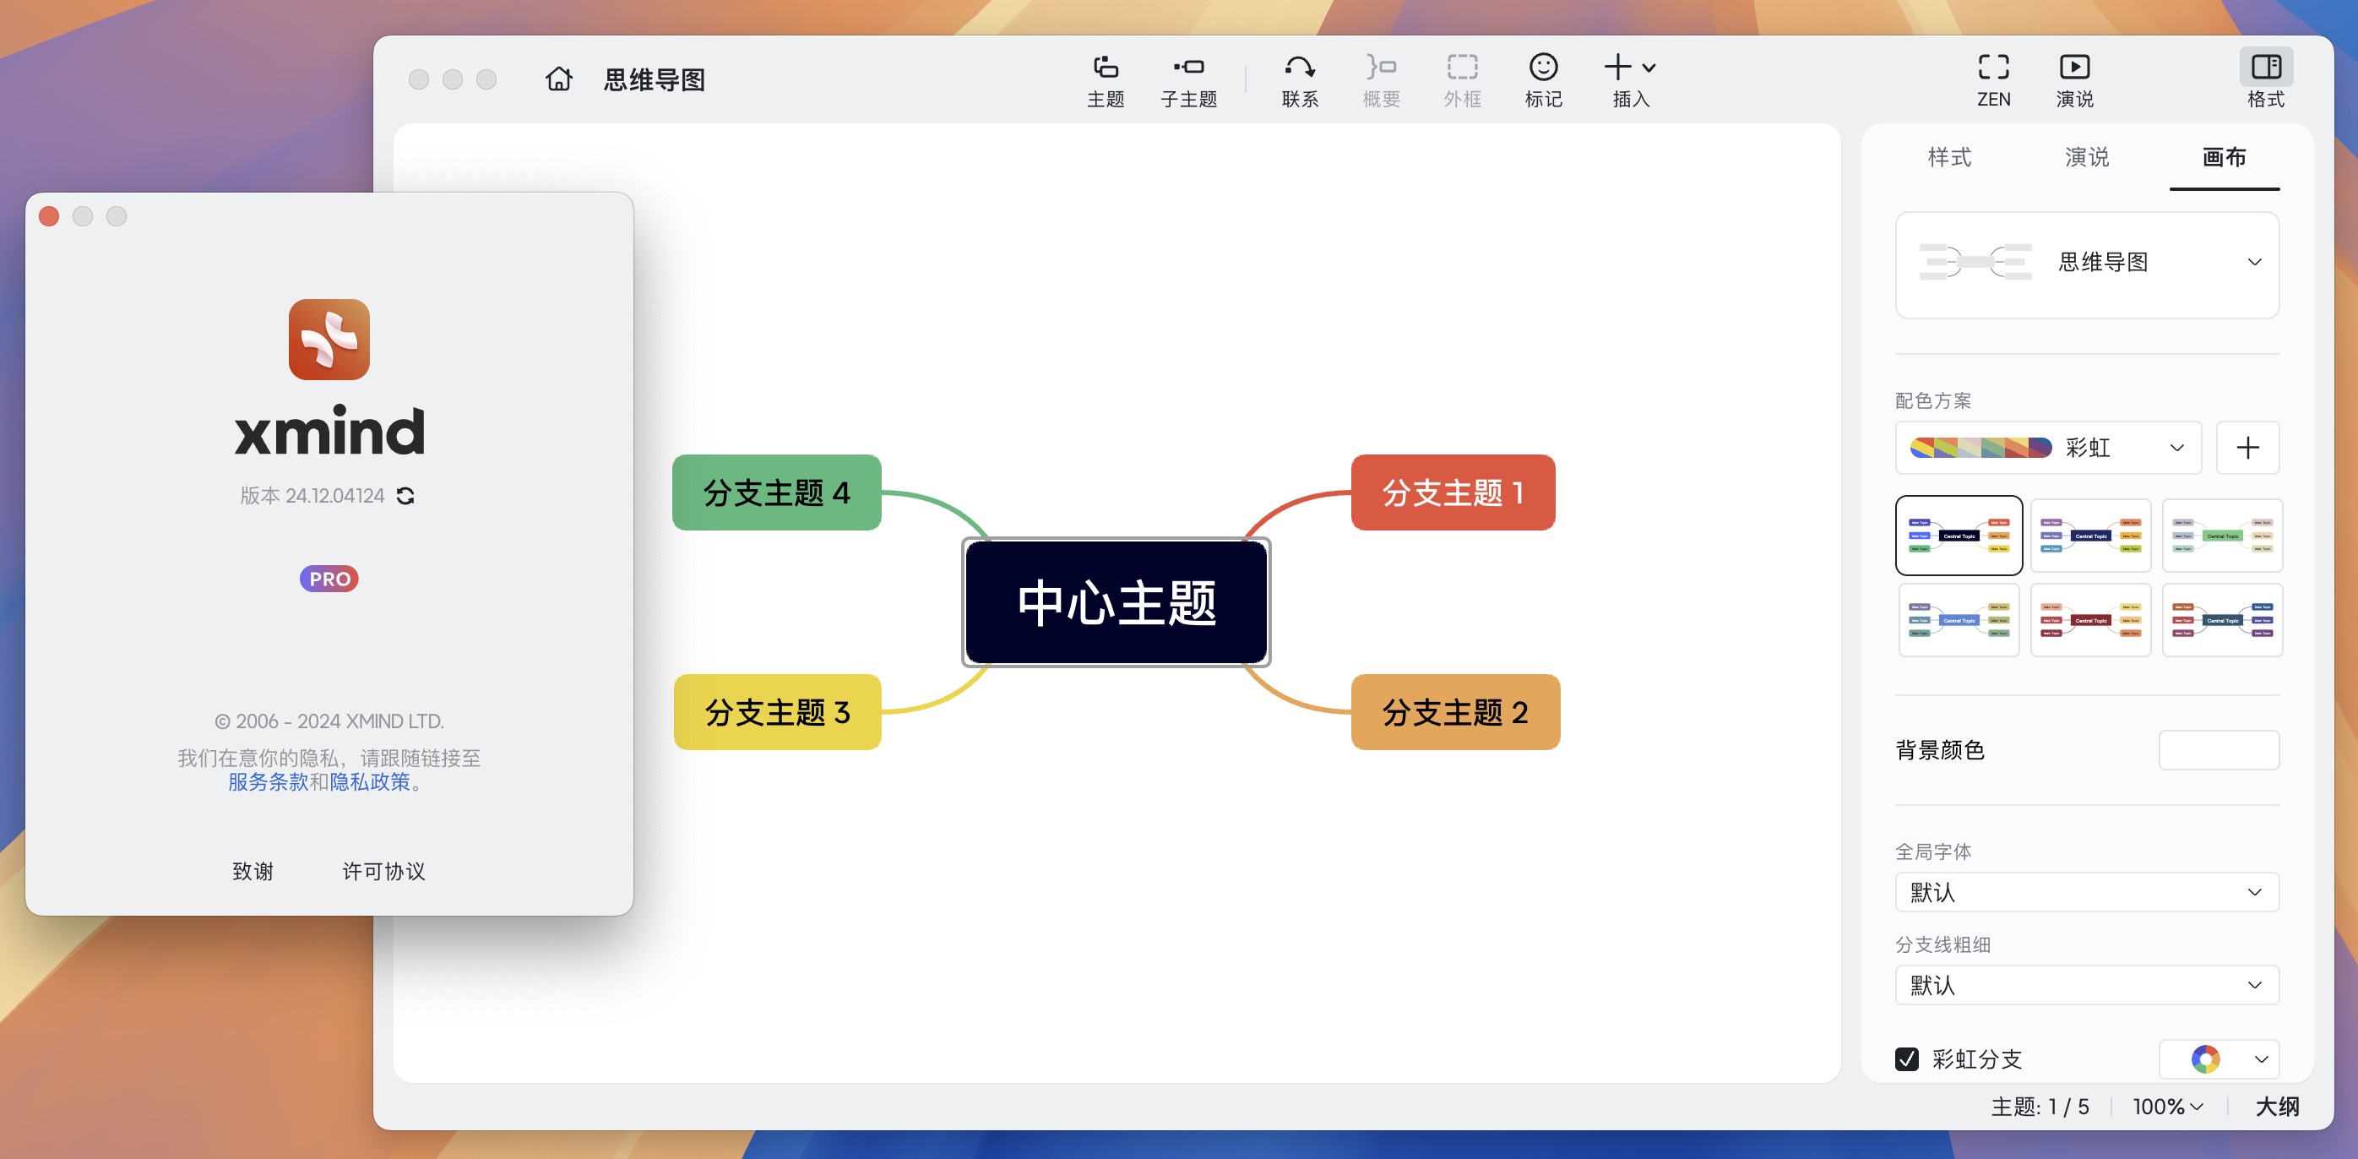Image resolution: width=2358 pixels, height=1159 pixels.
Task: Open the 隐私政策 privacy policy link
Action: (370, 782)
